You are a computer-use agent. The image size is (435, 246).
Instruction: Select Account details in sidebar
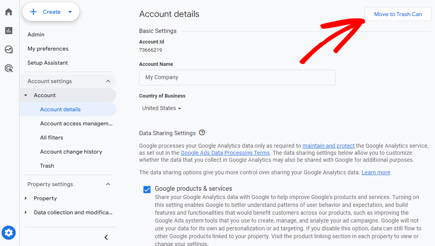click(68, 109)
